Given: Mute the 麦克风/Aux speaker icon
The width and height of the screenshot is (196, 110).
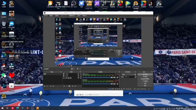Looking at the screenshot, I should (x=115, y=77).
